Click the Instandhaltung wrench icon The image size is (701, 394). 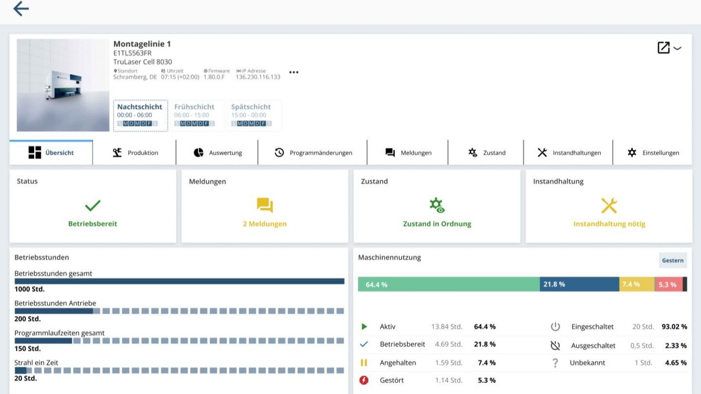[x=609, y=206]
